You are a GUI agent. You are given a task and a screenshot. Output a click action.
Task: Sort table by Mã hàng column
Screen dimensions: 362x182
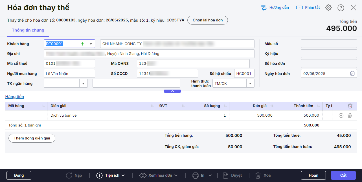pos(43,106)
